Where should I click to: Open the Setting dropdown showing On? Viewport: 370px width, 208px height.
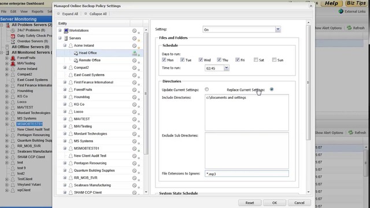click(x=278, y=29)
